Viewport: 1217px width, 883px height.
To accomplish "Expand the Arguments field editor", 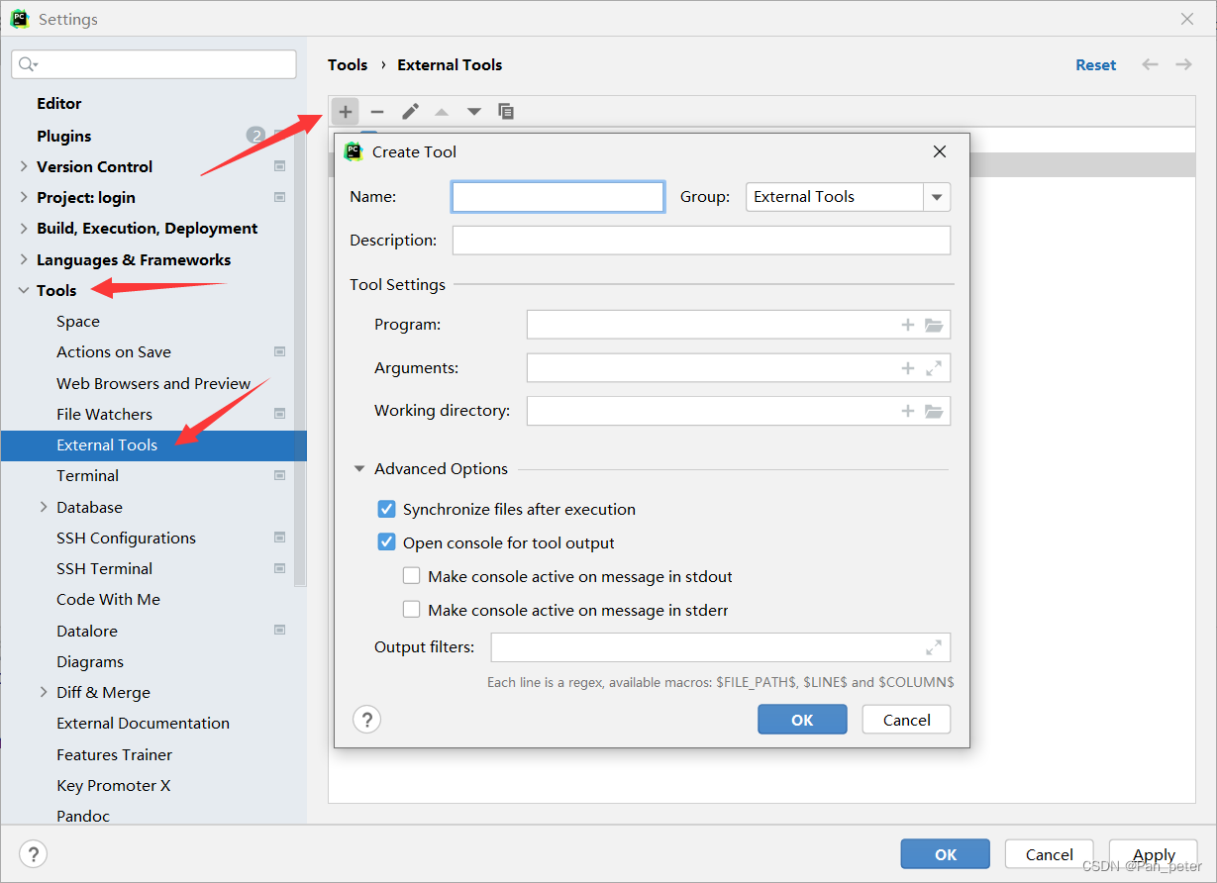I will 934,368.
